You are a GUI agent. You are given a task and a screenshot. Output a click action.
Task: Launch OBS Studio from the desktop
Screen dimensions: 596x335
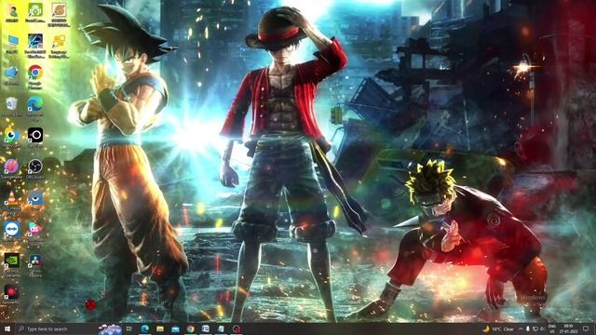(35, 169)
